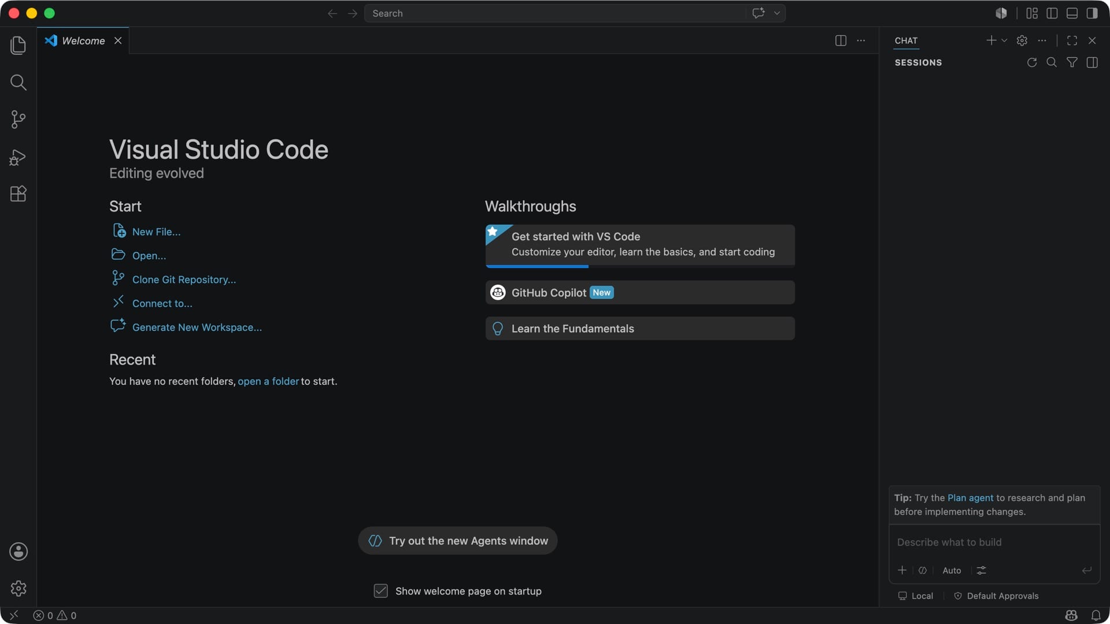Select the Welcome tab
Viewport: 1110px width, 624px height.
point(83,40)
